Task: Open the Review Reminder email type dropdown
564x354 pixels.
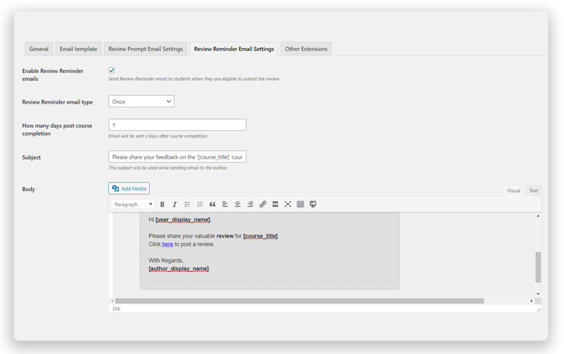Action: tap(142, 102)
